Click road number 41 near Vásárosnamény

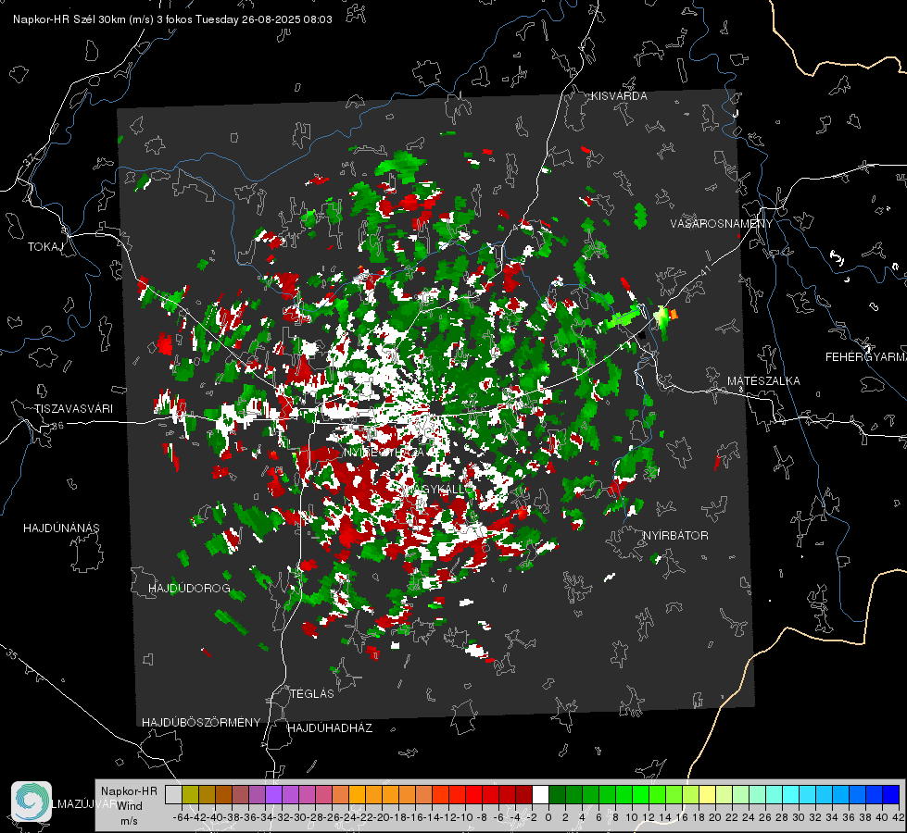705,270
